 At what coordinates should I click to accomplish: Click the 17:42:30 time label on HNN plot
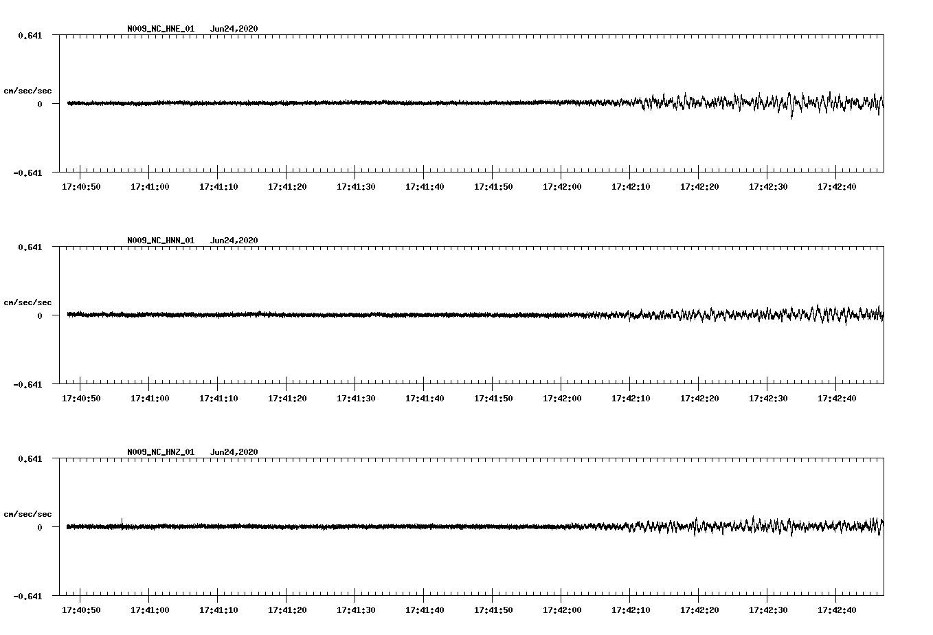pyautogui.click(x=768, y=398)
